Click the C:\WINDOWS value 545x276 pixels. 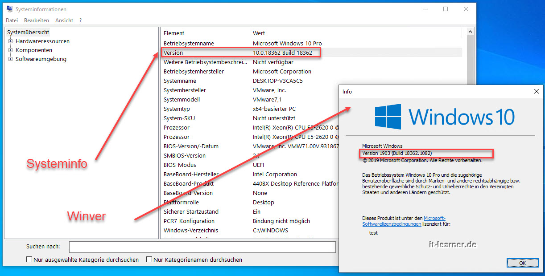(x=271, y=231)
